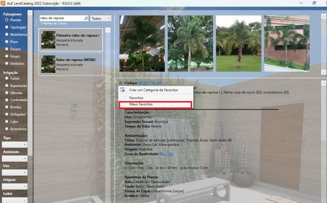
Task: Select the Grupo radio button
Action: point(7,56)
